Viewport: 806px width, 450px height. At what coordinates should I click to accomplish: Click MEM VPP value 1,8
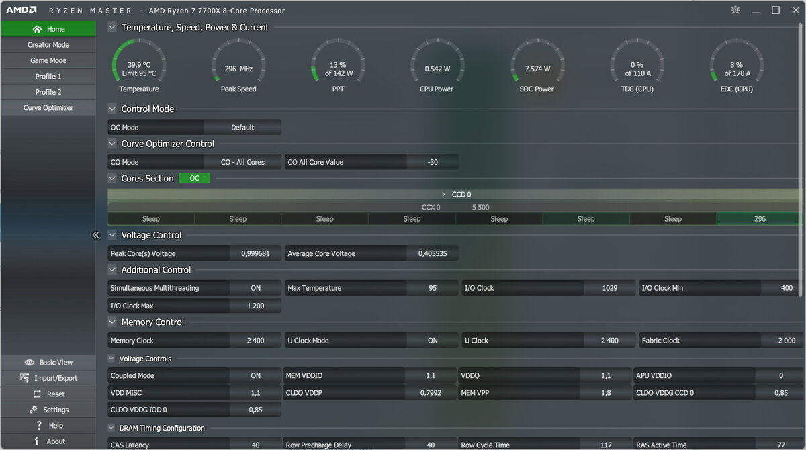click(606, 393)
